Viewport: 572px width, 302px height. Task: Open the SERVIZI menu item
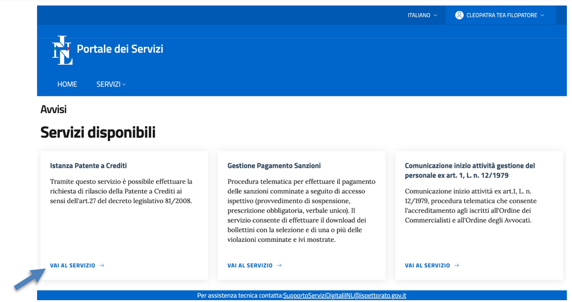(x=109, y=84)
